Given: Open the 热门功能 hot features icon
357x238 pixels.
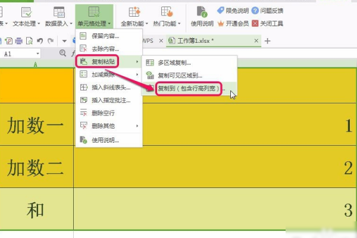Looking at the screenshot, I should pyautogui.click(x=167, y=12).
